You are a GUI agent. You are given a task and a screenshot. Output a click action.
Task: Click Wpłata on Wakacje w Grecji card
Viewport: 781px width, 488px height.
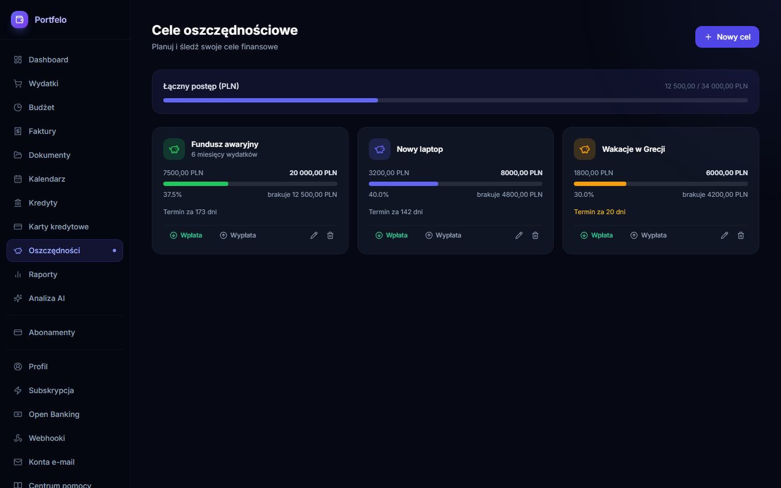pos(597,235)
